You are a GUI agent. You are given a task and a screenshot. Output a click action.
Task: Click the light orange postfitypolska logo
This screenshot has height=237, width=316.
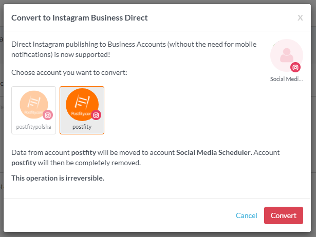point(33,104)
